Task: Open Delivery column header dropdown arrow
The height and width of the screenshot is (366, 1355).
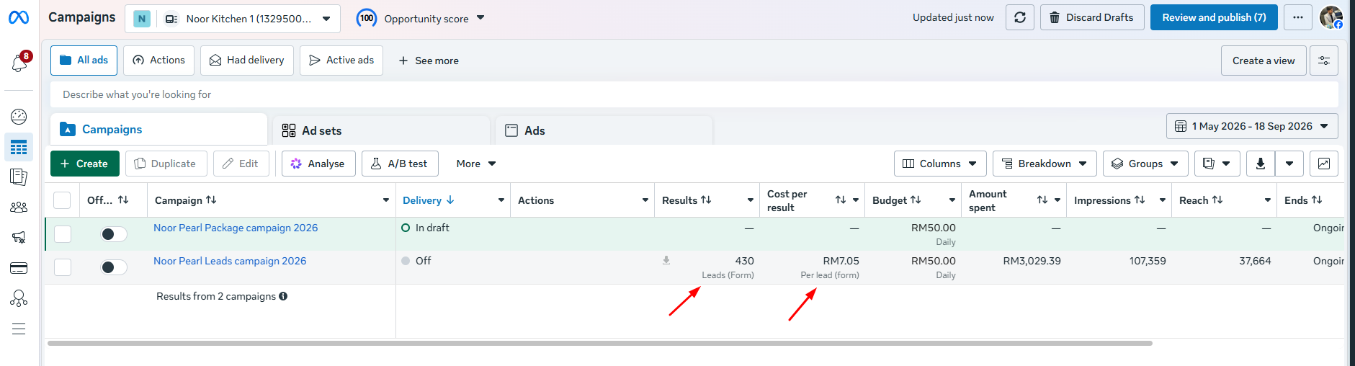Action: tap(501, 200)
